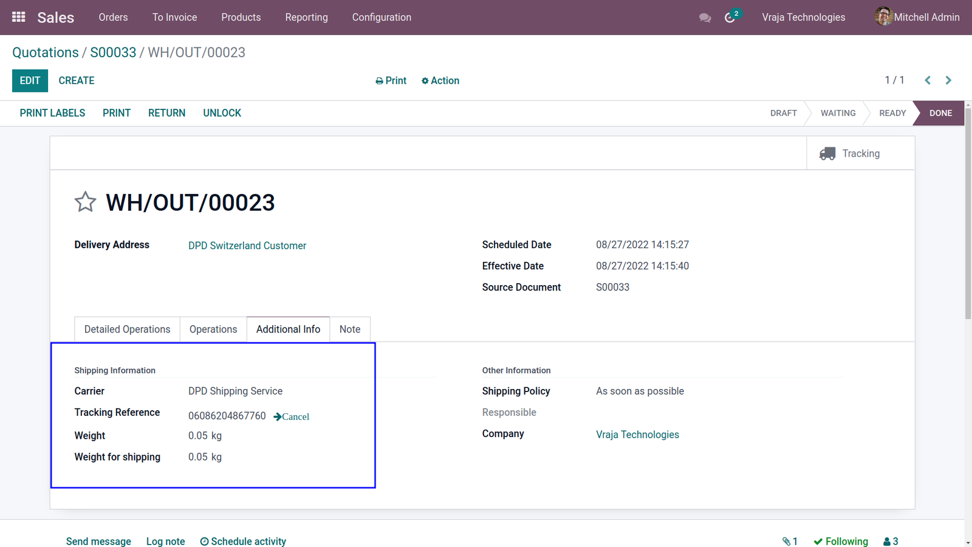The height and width of the screenshot is (547, 972).
Task: Go to next record arrow
Action: (x=948, y=80)
